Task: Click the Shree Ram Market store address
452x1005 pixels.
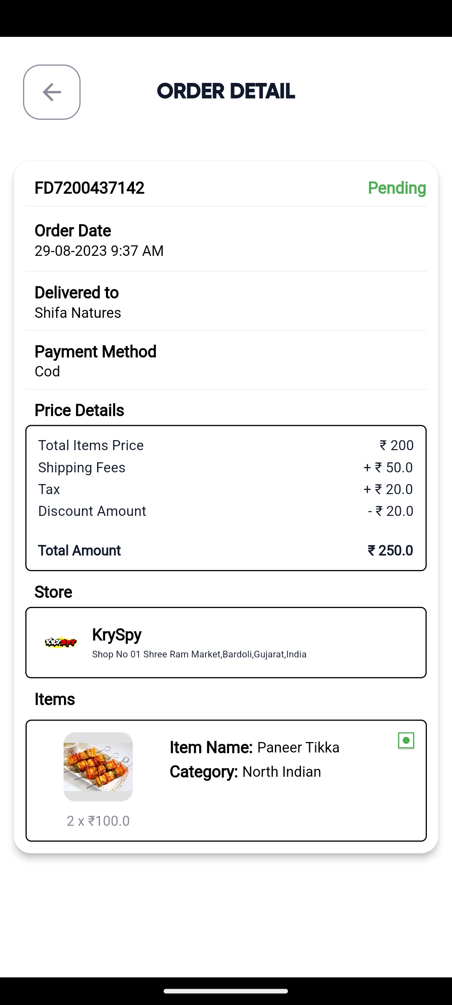Action: pyautogui.click(x=199, y=655)
